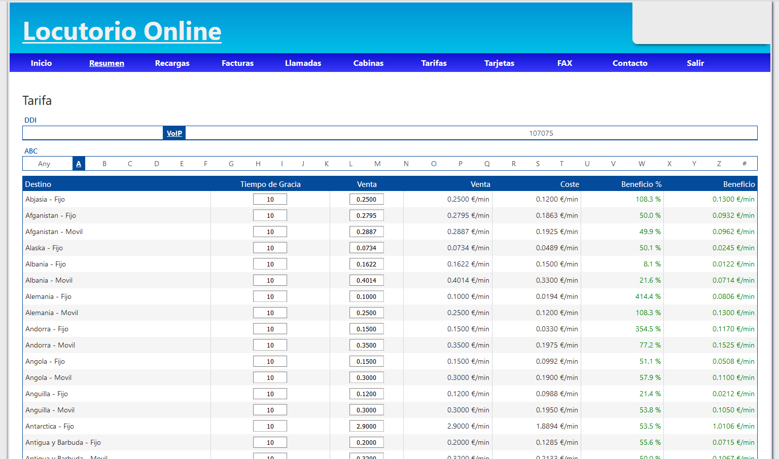Select the 1.8894 €/min cost value
The width and height of the screenshot is (779, 459).
point(557,426)
